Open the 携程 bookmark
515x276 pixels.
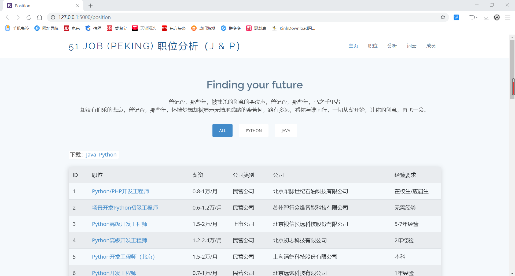pos(93,28)
